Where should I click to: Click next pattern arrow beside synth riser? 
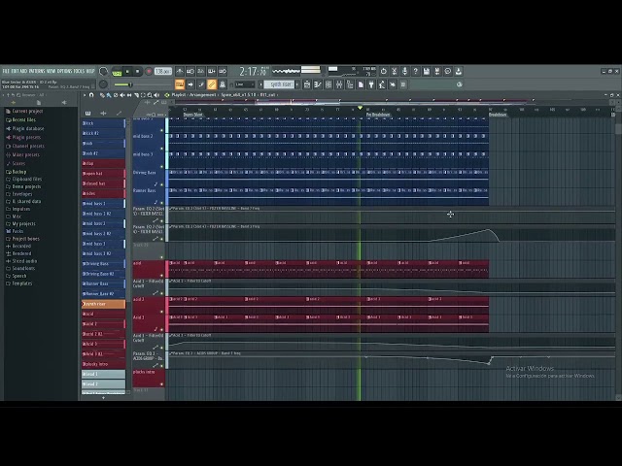tap(297, 84)
